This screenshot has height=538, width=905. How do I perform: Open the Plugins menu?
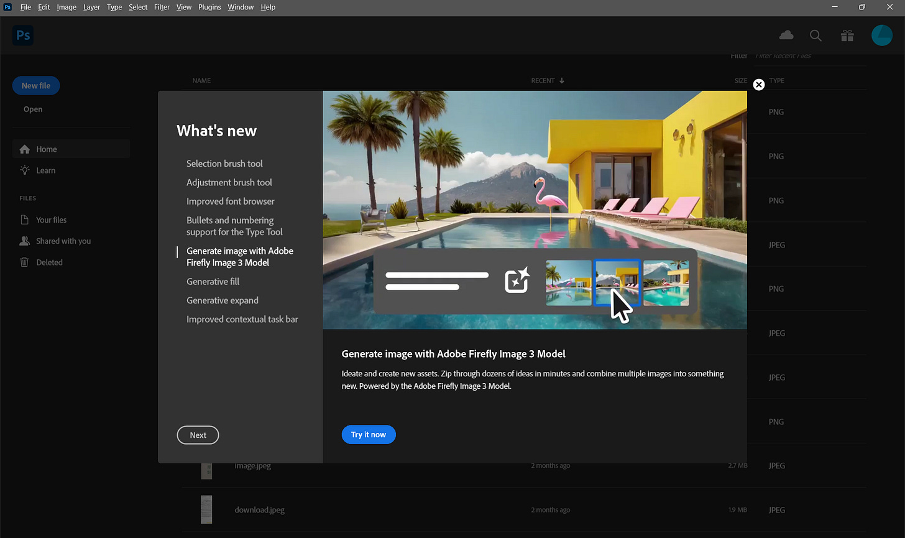click(209, 7)
